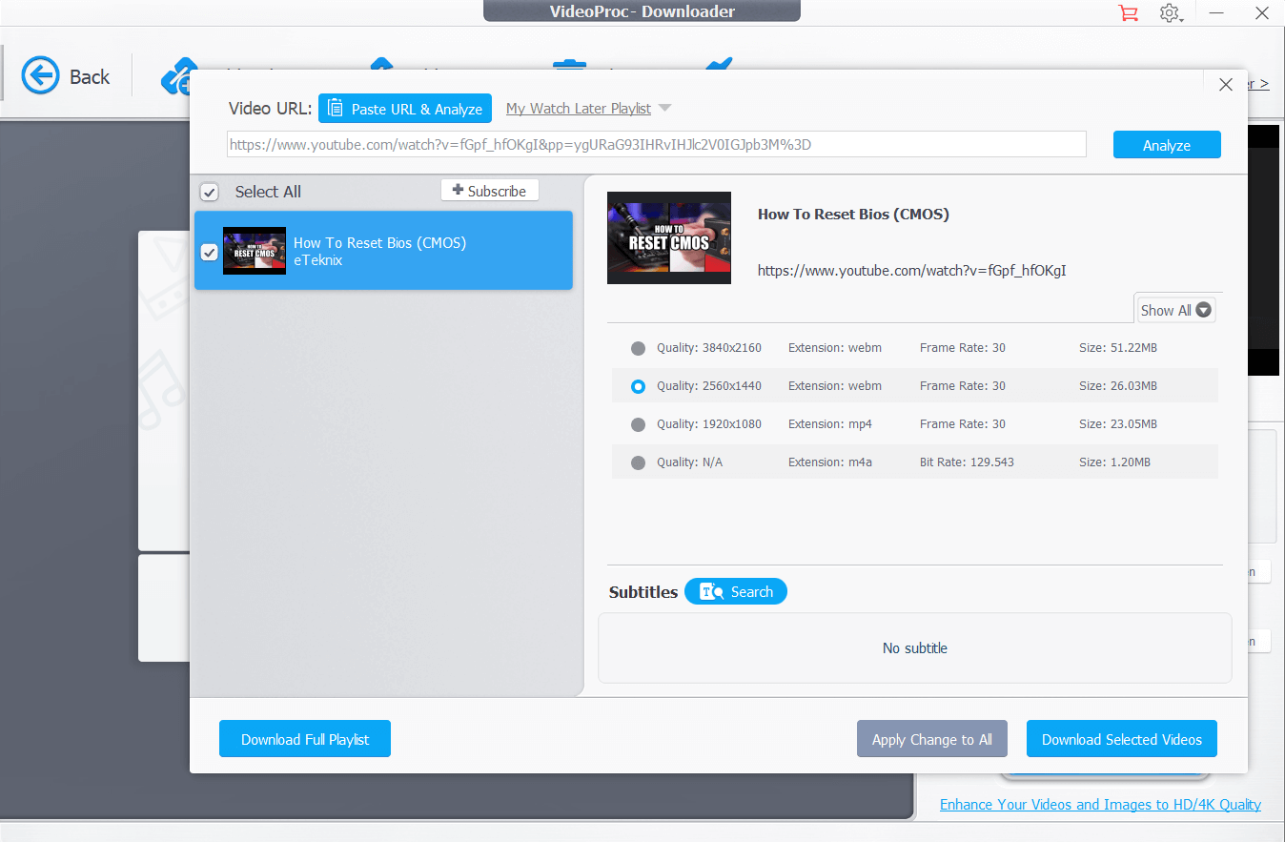This screenshot has height=842, width=1285.
Task: Click the clipboard icon on Paste URL & Analyze
Action: 336,108
